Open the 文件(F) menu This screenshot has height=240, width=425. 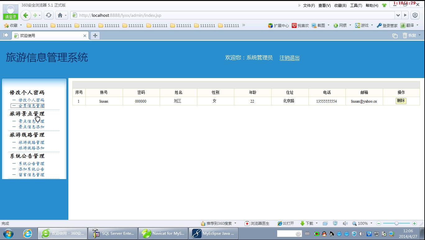(x=309, y=5)
